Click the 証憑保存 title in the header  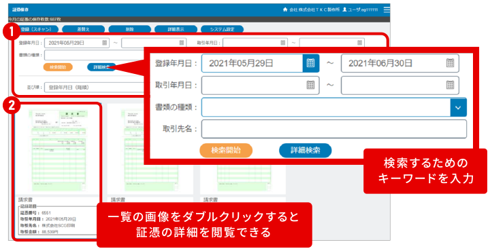[20, 9]
